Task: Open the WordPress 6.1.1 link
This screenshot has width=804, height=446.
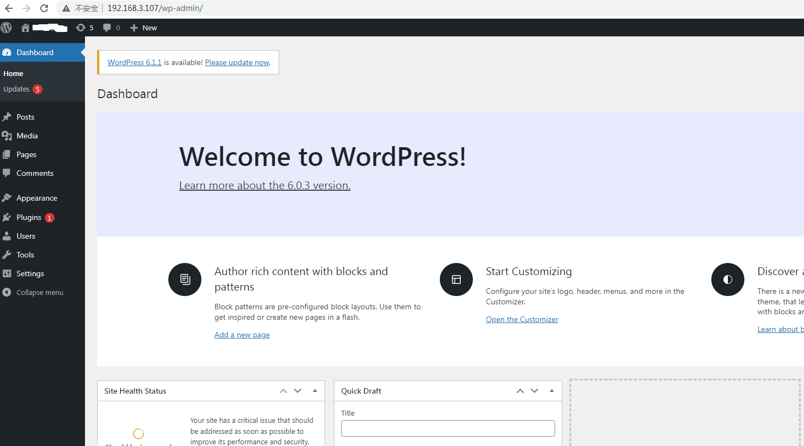Action: [135, 62]
